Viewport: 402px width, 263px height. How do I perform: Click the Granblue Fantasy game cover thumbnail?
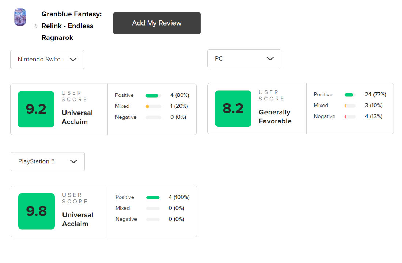pyautogui.click(x=20, y=17)
